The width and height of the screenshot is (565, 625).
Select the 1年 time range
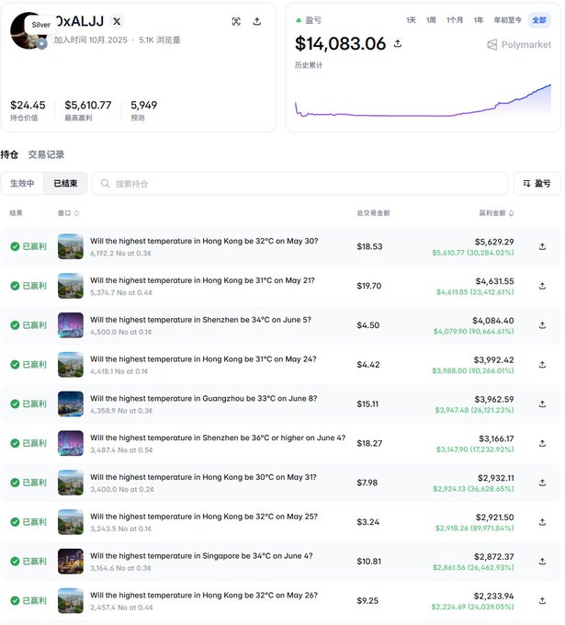click(479, 20)
